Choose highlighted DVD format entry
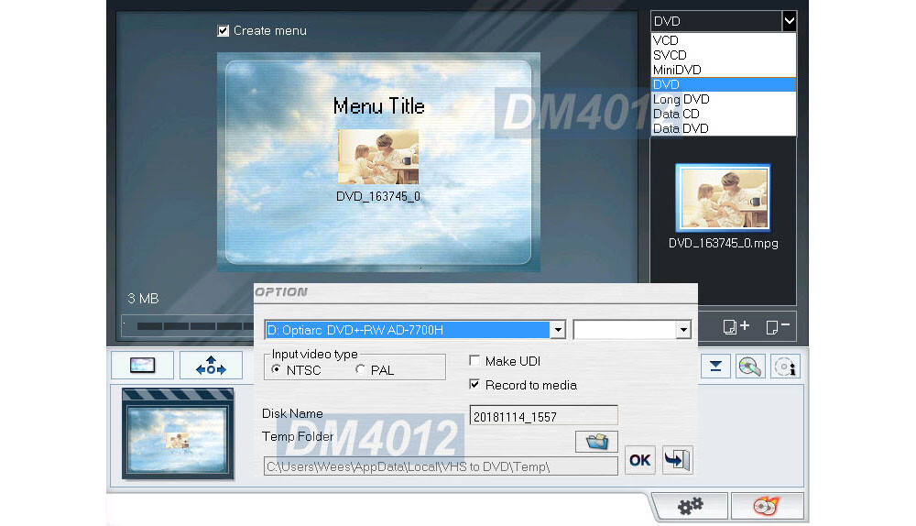The image size is (916, 526). 724,84
